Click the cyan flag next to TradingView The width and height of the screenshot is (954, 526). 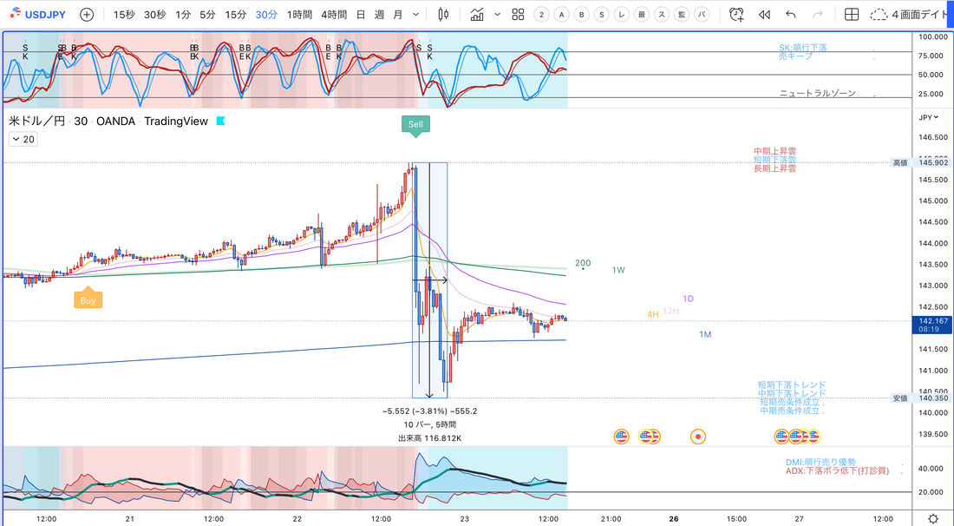click(x=220, y=122)
